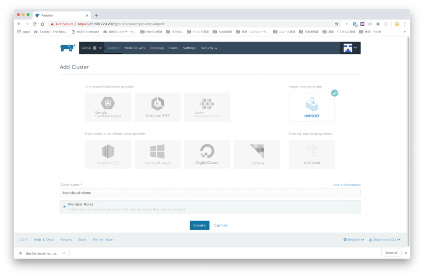Click the Cluster Name input field
Image resolution: width=424 pixels, height=277 pixels.
(210, 193)
